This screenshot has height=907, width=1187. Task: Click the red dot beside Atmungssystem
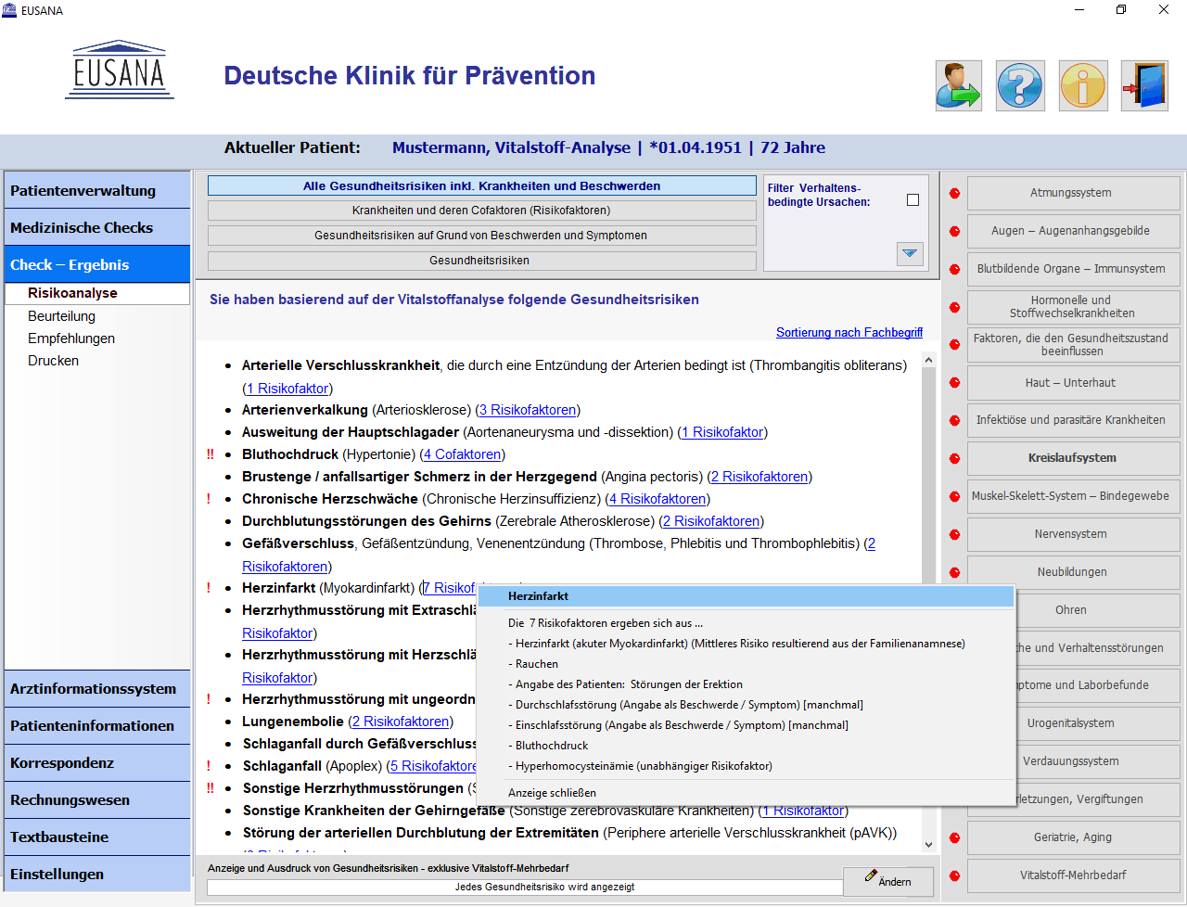click(x=954, y=193)
